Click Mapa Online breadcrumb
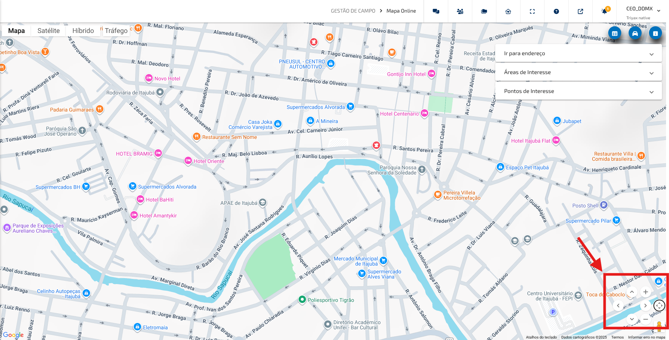Image resolution: width=669 pixels, height=340 pixels. [401, 11]
